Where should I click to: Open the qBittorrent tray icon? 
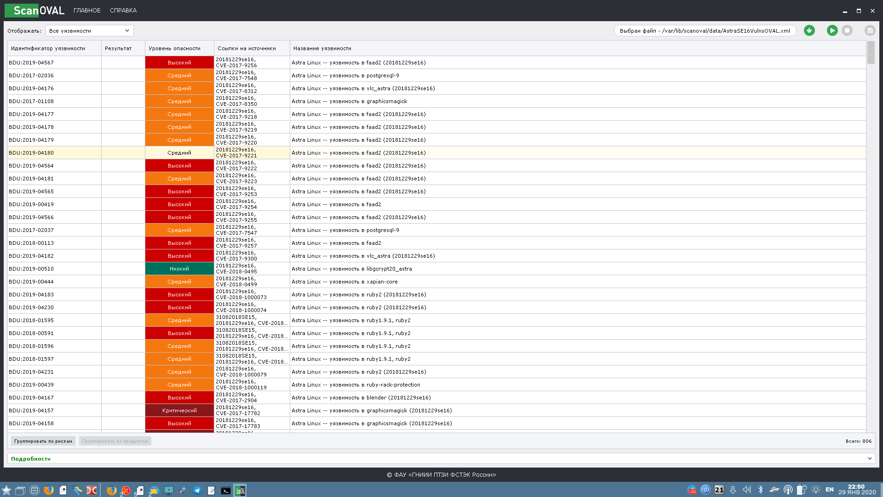click(705, 490)
